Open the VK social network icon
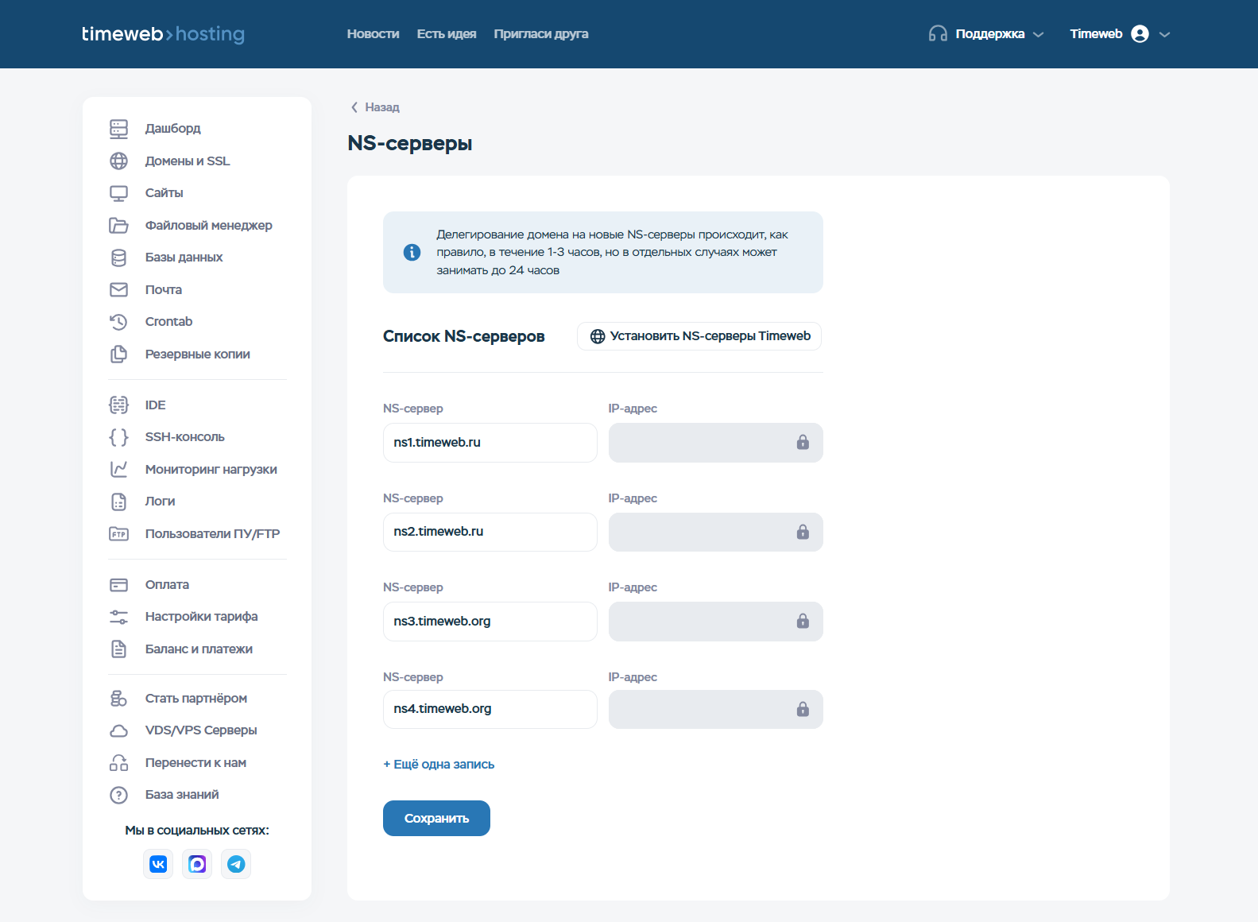 pos(158,864)
